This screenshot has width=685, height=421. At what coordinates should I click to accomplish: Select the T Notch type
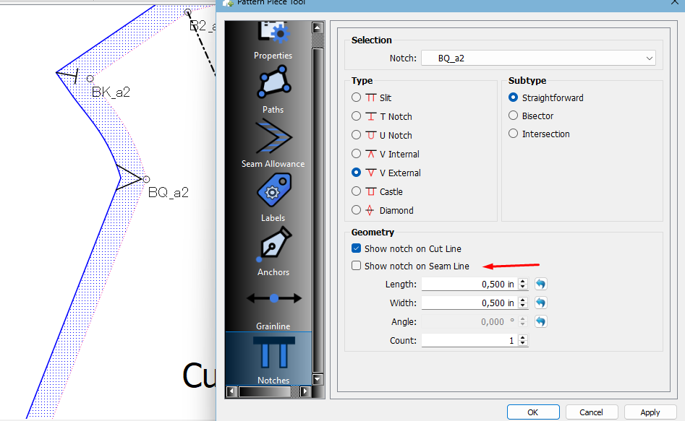(x=356, y=116)
